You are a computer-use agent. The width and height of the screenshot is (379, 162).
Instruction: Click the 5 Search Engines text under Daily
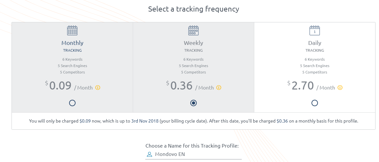click(315, 66)
